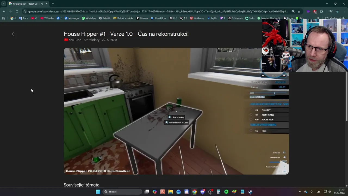
Task: Reload the page with the refresh icon
Action: click(x=17, y=11)
